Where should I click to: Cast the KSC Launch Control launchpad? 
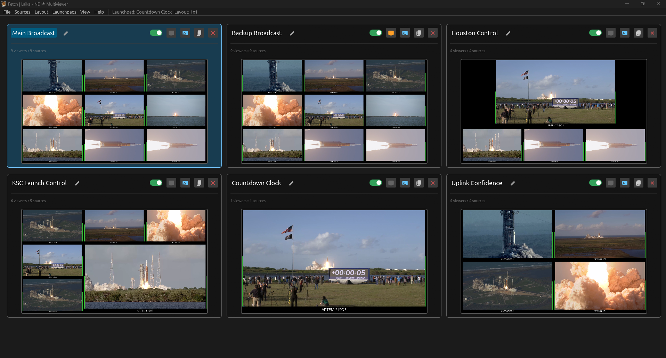click(185, 182)
